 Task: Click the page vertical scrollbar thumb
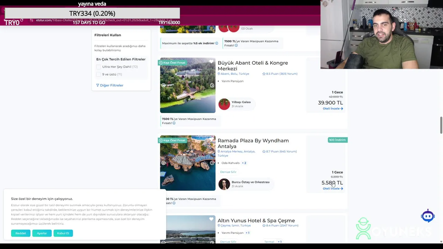441,125
